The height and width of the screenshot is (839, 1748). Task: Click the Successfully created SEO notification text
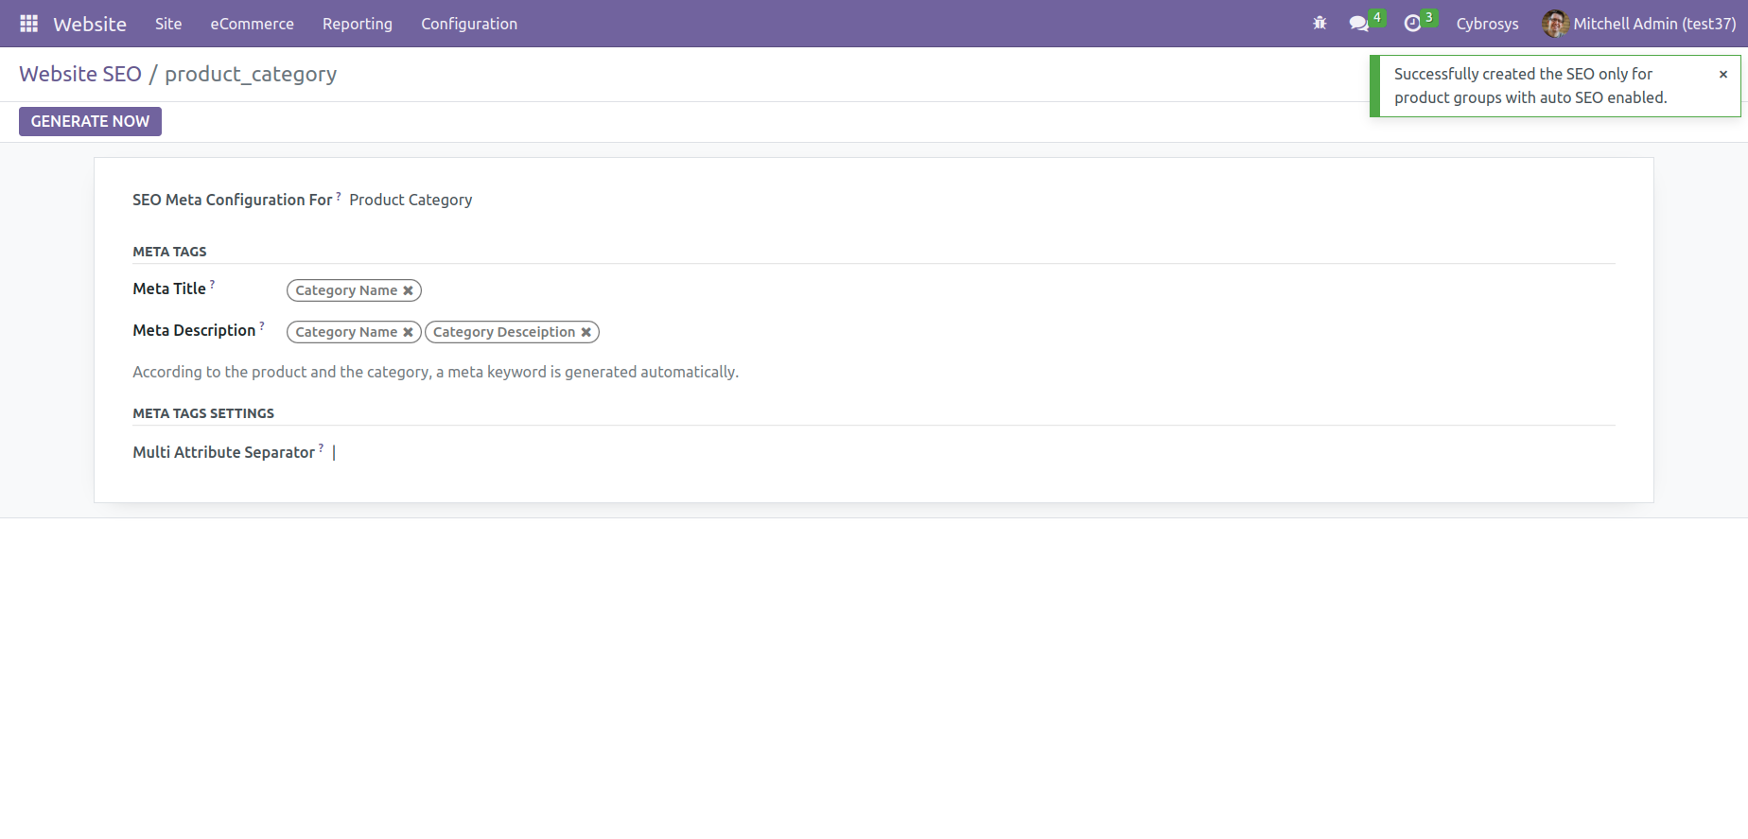pos(1530,85)
